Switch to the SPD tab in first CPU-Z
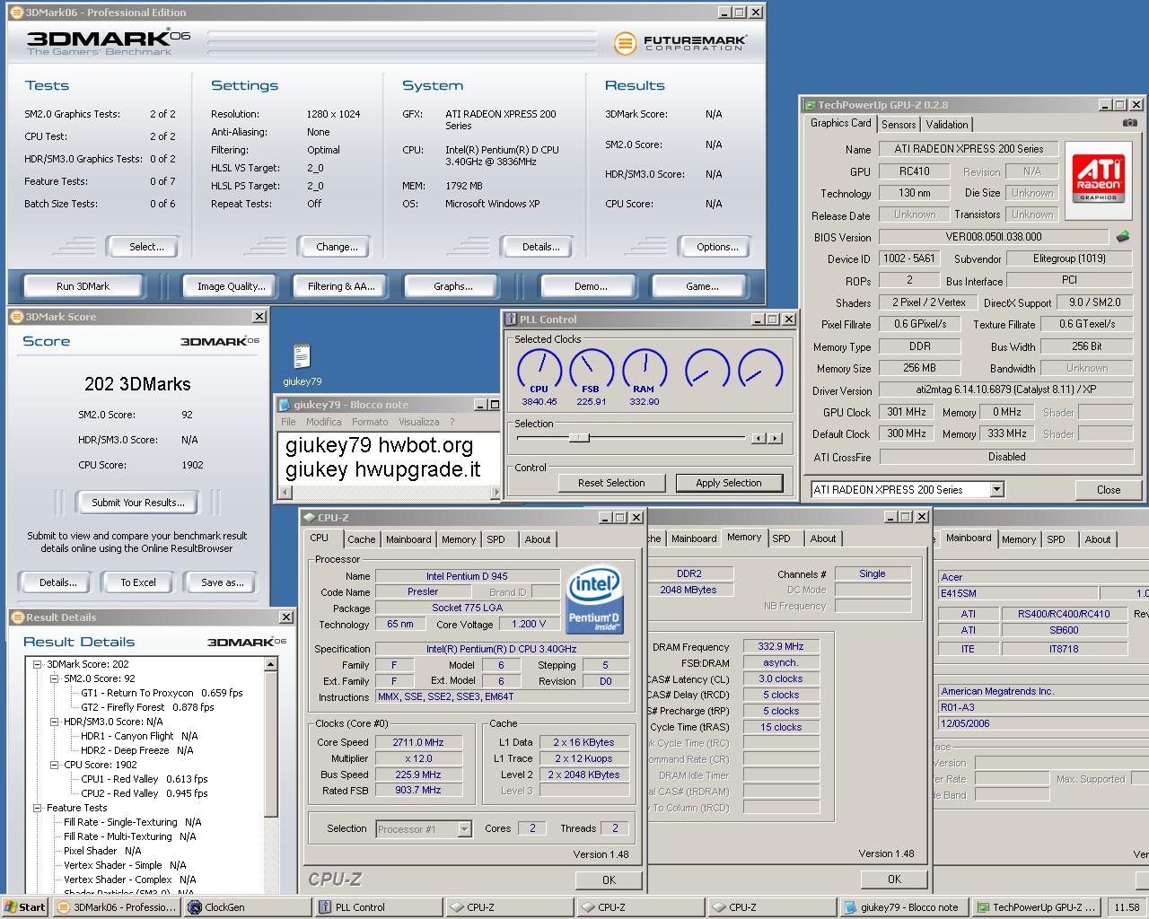 pos(496,539)
